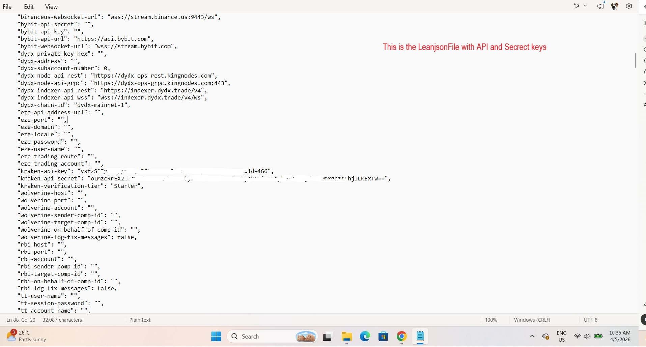Open the dog-avatar account profile
Image resolution: width=646 pixels, height=347 pixels.
tap(615, 6)
